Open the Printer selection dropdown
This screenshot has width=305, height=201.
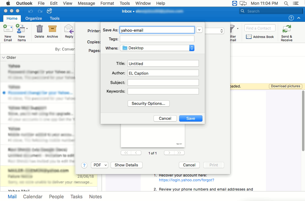coord(215,31)
